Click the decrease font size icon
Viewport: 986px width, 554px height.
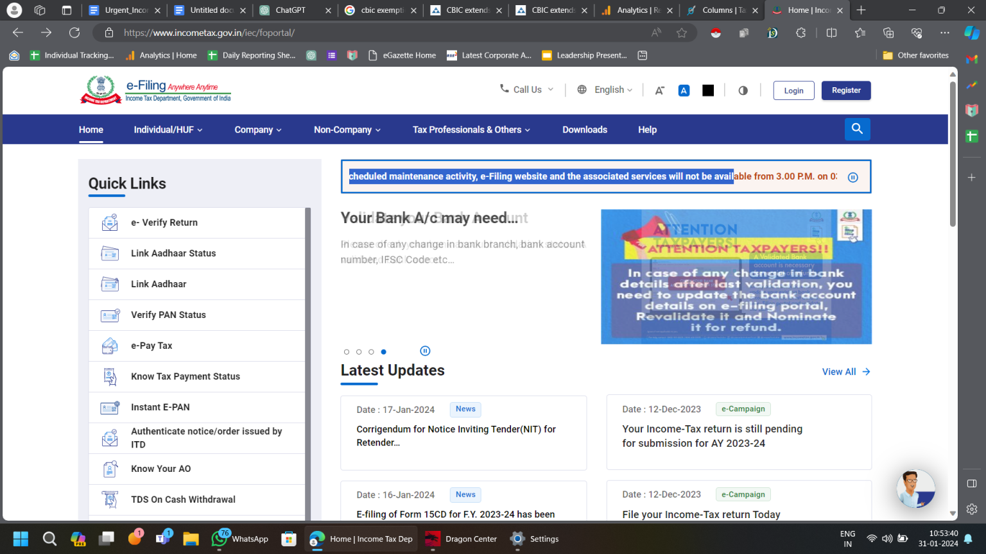(x=659, y=90)
